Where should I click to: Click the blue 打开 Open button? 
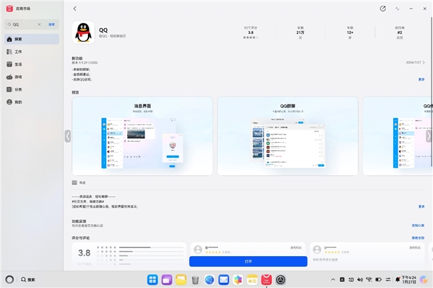click(248, 261)
